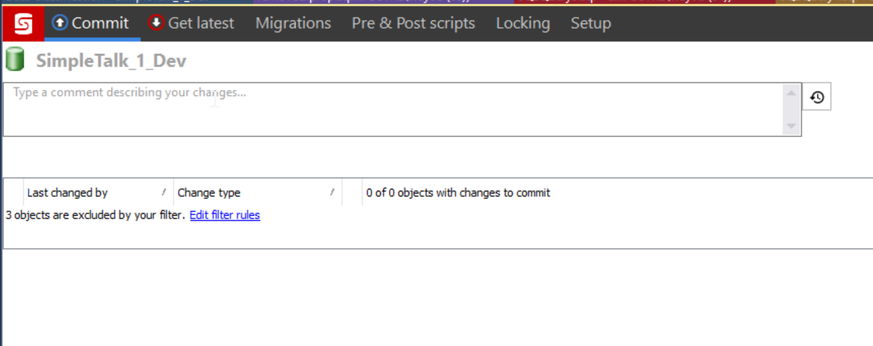Click the objects with changes to commit header
This screenshot has height=346, width=873.
458,193
